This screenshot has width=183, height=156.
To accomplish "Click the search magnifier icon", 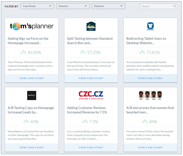I will pos(175,6).
